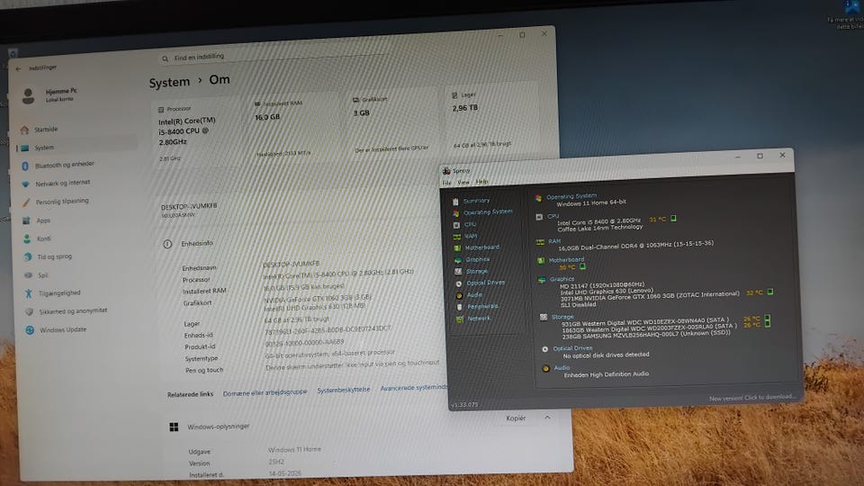
Task: Open the Speccy File menu
Action: click(447, 183)
